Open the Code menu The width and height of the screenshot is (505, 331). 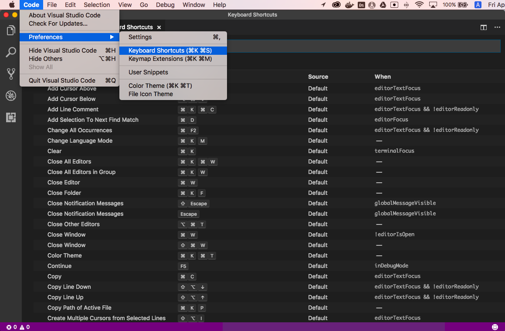tap(31, 4)
